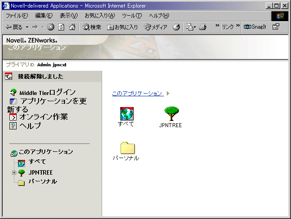Screen dimensions: 291x219
Task: Click the 検索 search toolbar button
Action: (92, 27)
